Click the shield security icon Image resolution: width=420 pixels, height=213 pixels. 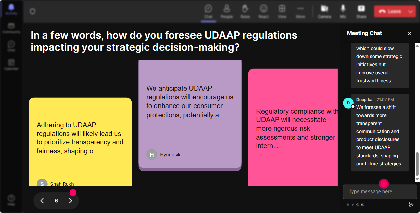33,12
